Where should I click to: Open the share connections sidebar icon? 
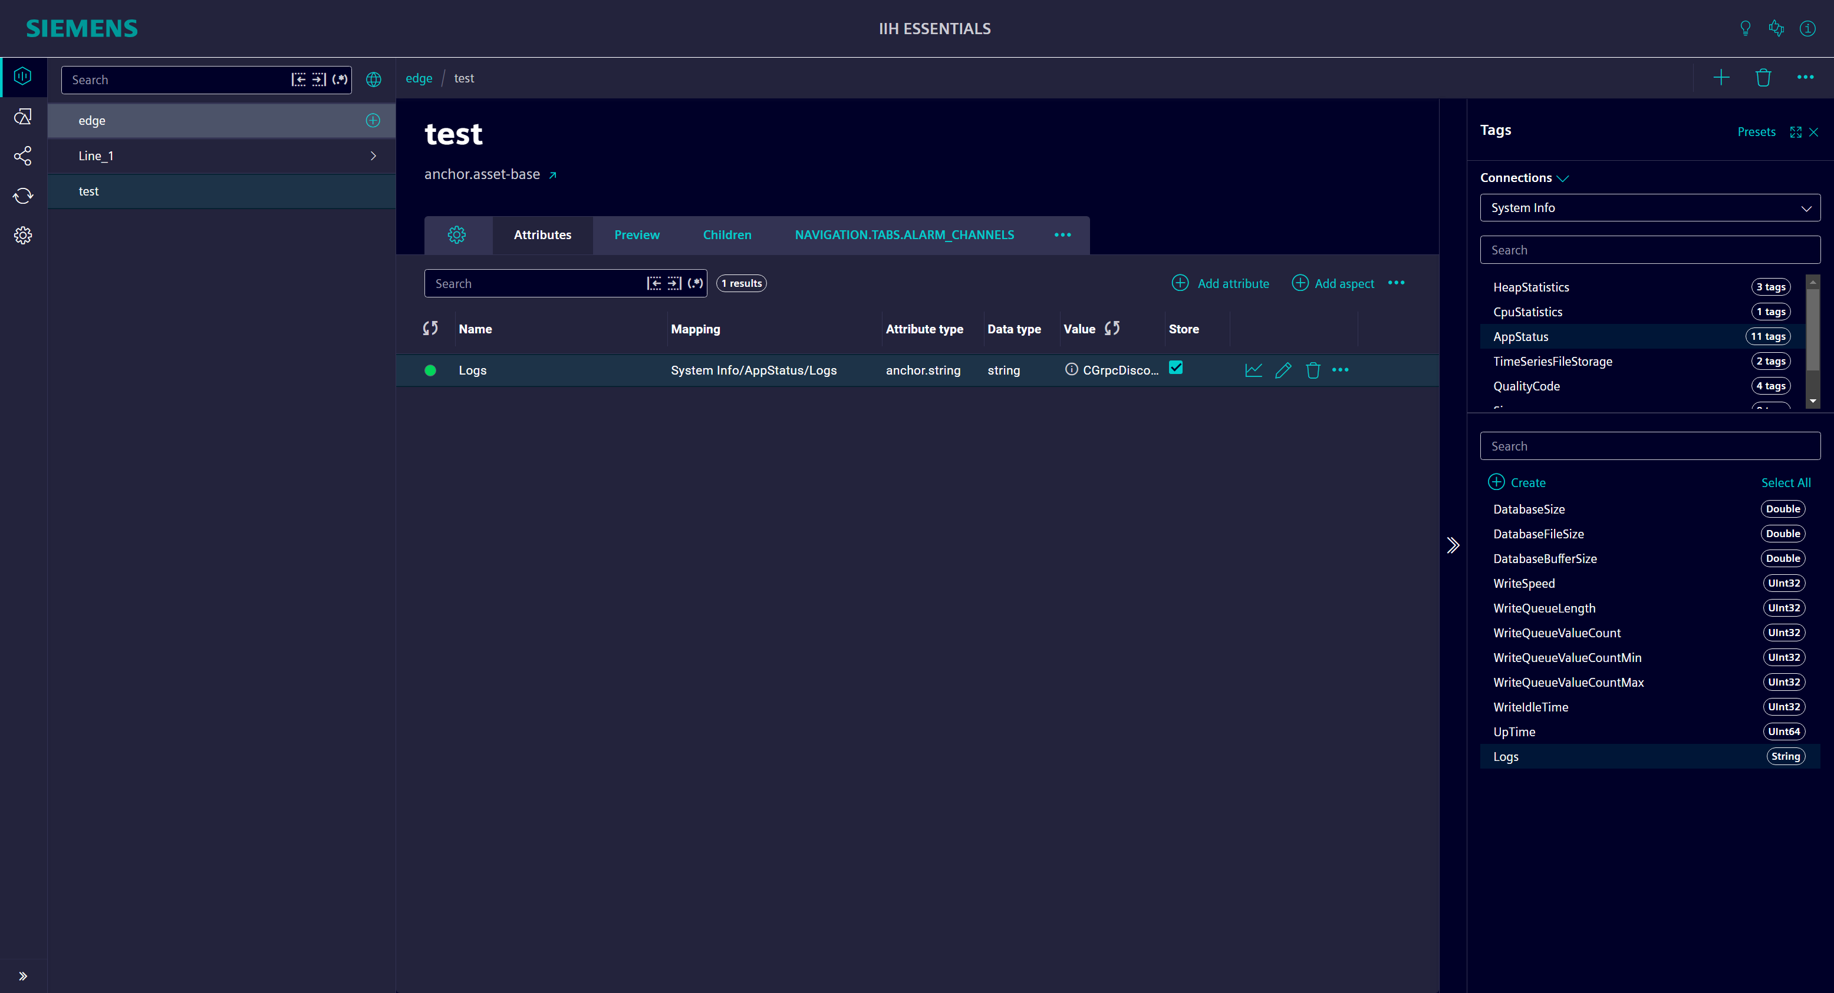point(23,155)
